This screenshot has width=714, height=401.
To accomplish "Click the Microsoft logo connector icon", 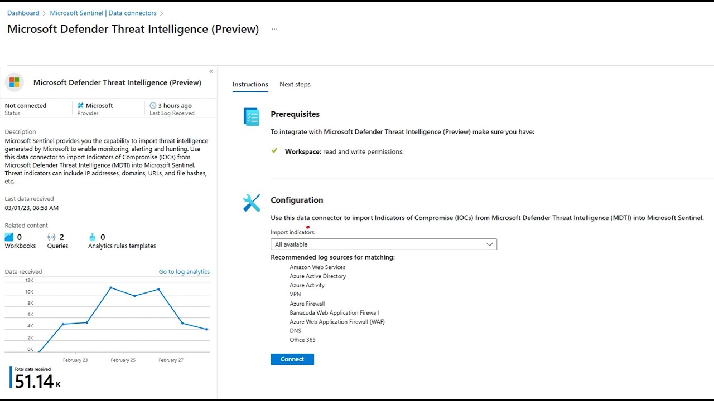I will [15, 82].
